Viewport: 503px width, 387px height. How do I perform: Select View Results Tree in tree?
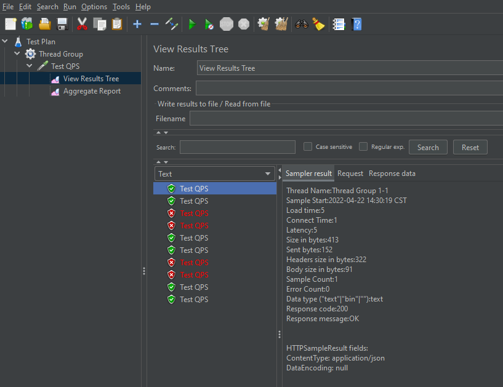(91, 79)
